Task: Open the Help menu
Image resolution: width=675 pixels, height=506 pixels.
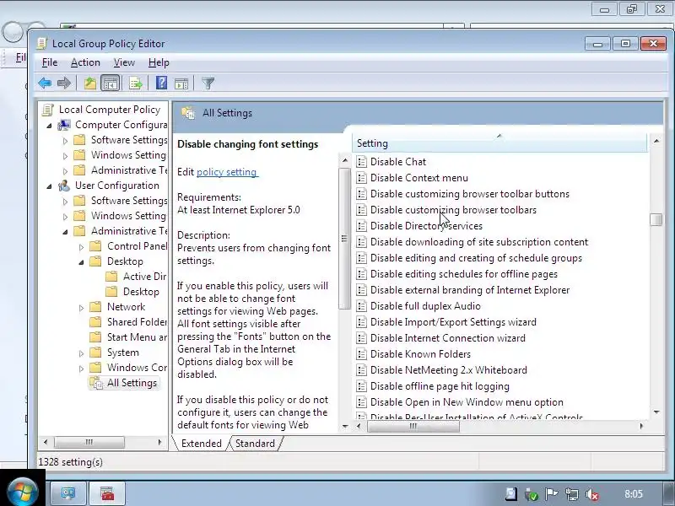Action: 159,62
